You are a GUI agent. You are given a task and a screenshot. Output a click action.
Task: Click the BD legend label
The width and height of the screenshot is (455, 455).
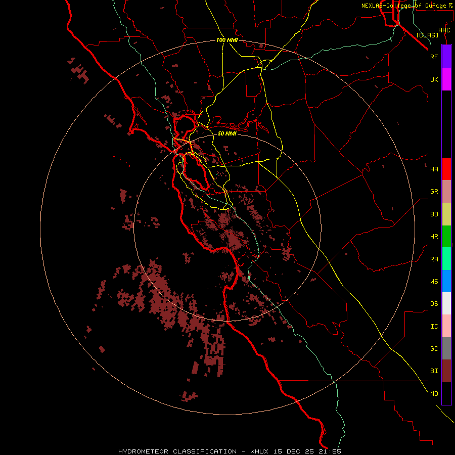[434, 214]
